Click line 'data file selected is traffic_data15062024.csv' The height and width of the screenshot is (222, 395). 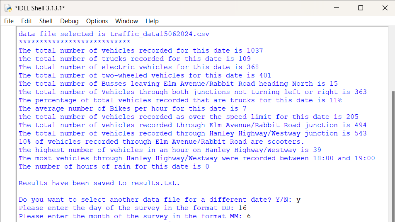click(114, 34)
